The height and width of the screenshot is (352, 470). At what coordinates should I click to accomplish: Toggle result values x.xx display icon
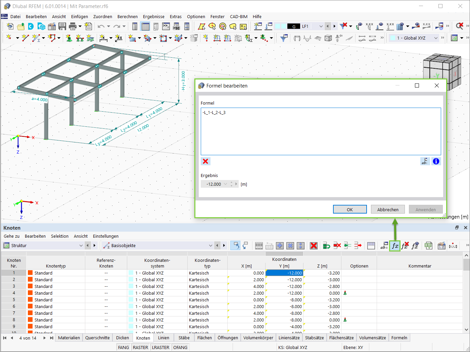pyautogui.click(x=426, y=26)
